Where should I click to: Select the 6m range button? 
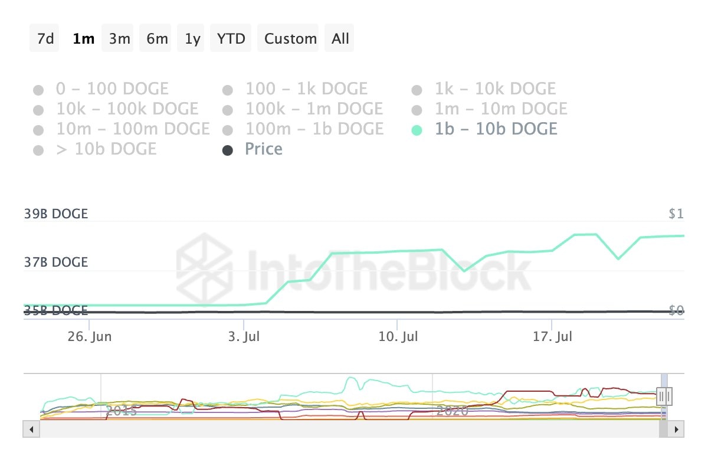157,39
